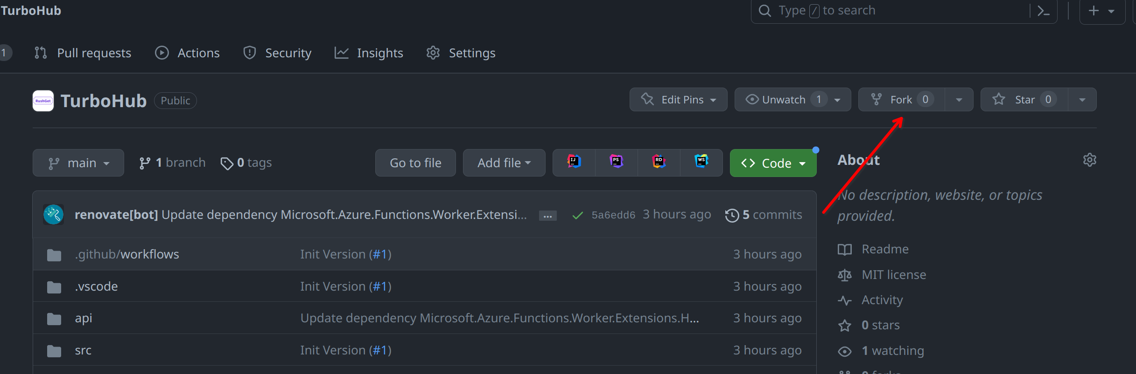Click TurboHub header text at top left
Image resolution: width=1136 pixels, height=374 pixels.
coord(31,11)
